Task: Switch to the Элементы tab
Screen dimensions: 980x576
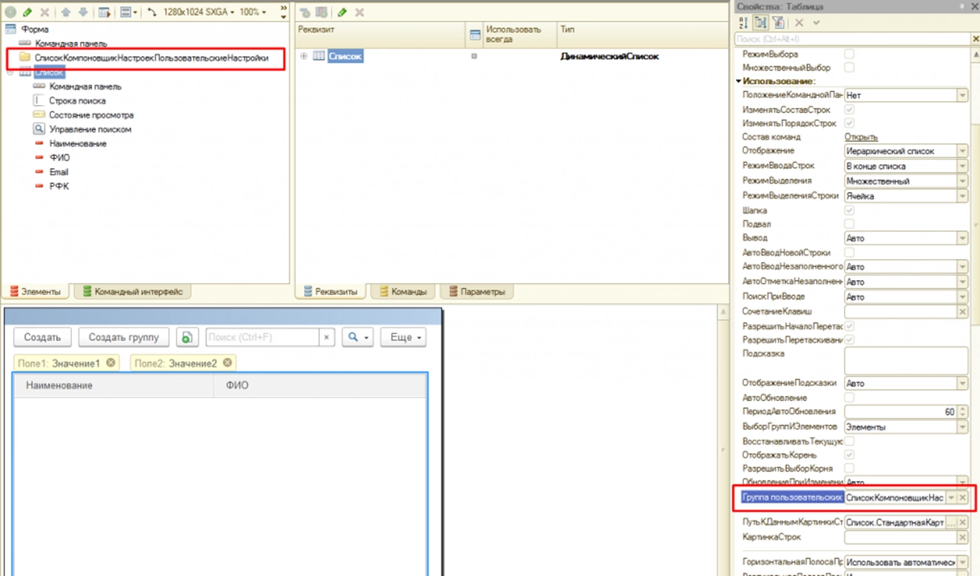Action: pyautogui.click(x=35, y=292)
